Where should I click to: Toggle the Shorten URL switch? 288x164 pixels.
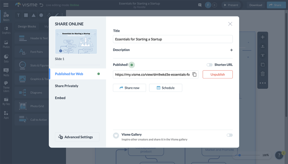209,65
